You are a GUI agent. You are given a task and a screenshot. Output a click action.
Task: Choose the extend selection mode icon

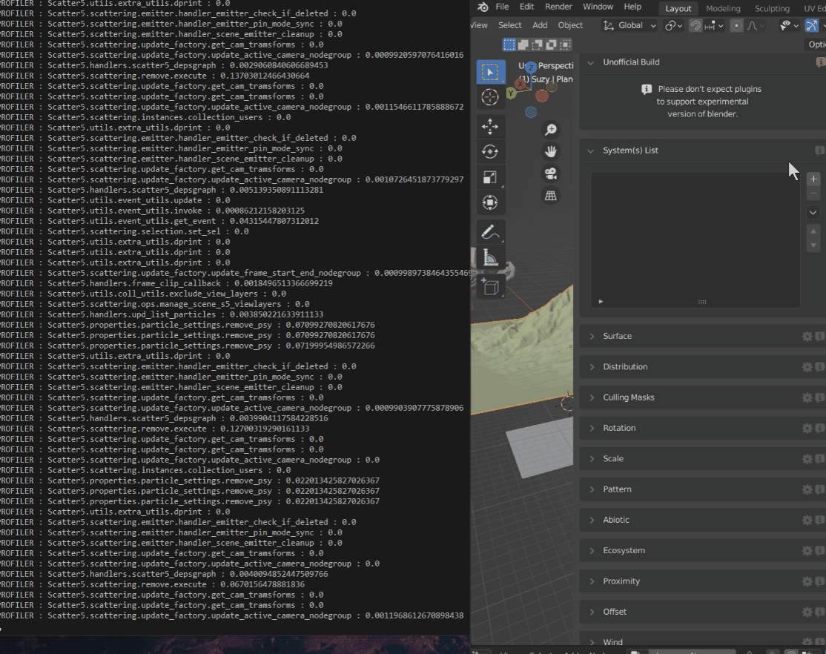click(x=523, y=44)
